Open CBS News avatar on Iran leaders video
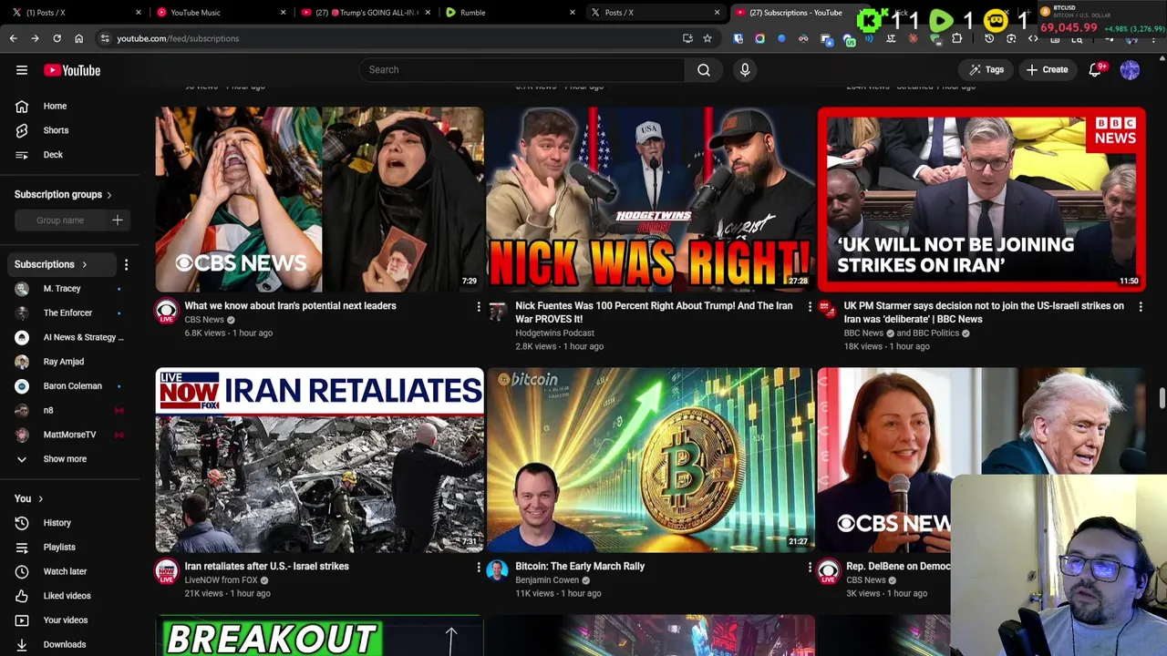The height and width of the screenshot is (656, 1167). tap(166, 311)
